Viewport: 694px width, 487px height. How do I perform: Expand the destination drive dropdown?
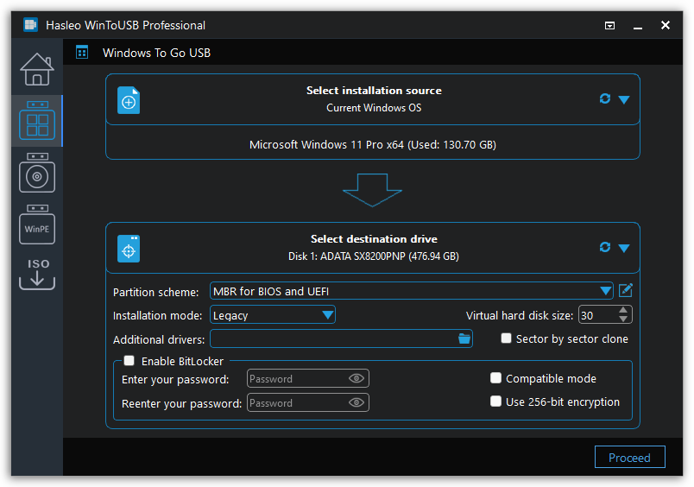[624, 248]
